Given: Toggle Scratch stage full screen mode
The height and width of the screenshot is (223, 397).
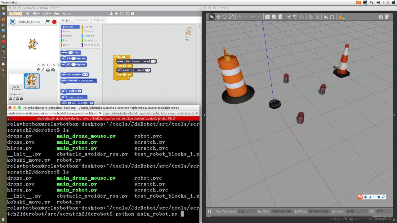Looking at the screenshot, I should 13,22.
